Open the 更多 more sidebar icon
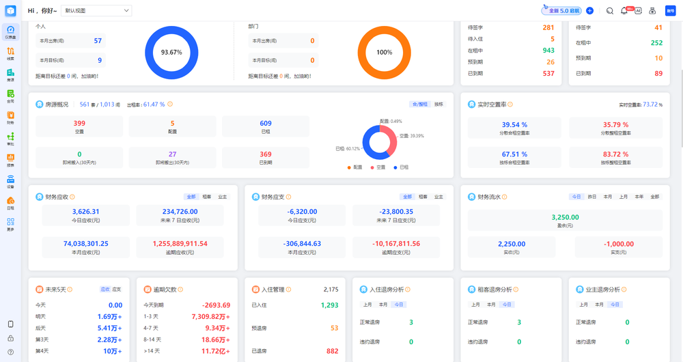The height and width of the screenshot is (362, 683). pos(10,224)
